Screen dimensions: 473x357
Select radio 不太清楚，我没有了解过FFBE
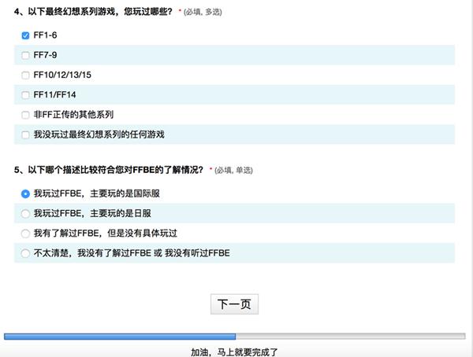pos(25,253)
